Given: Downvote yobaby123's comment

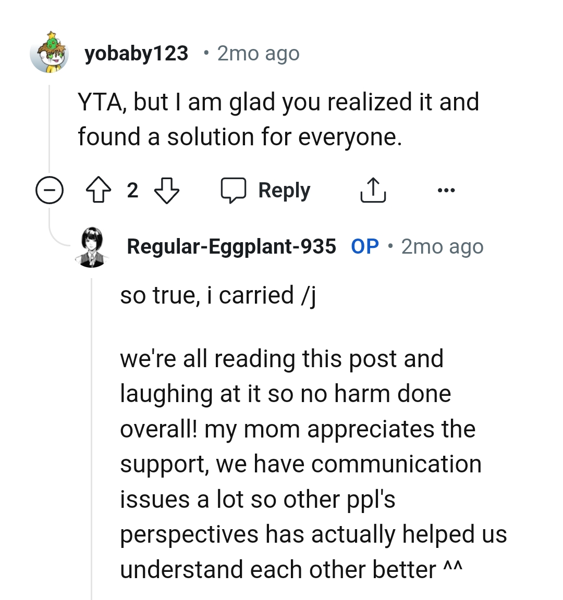Looking at the screenshot, I should click(166, 190).
